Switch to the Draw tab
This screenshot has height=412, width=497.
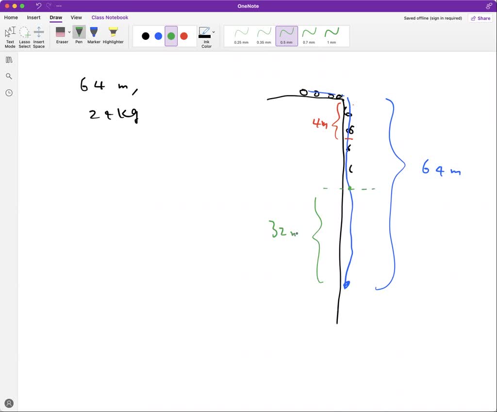[x=55, y=17]
